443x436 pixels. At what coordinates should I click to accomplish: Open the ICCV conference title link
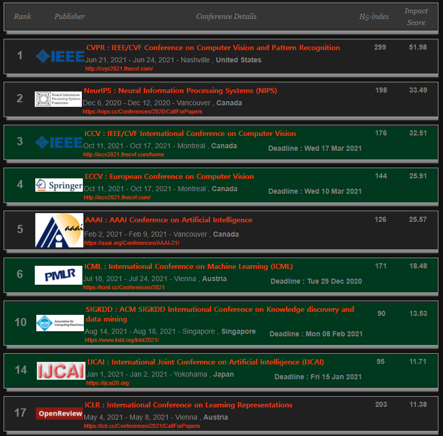[190, 133]
